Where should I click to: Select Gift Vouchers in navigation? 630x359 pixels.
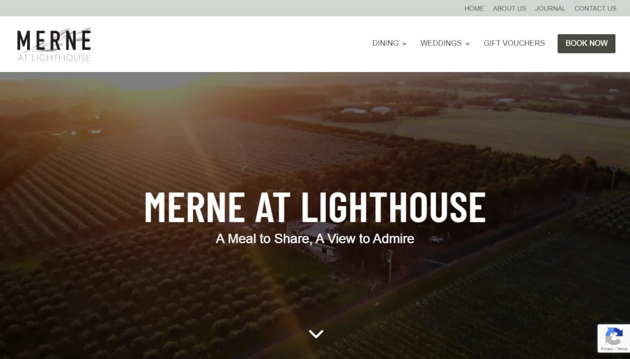[514, 44]
